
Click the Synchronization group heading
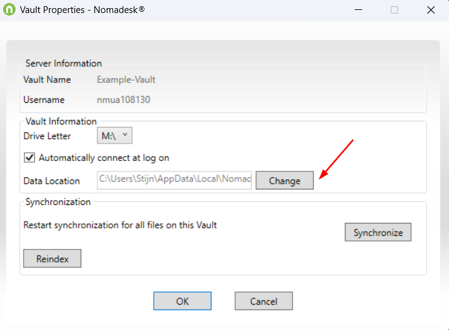coord(58,202)
